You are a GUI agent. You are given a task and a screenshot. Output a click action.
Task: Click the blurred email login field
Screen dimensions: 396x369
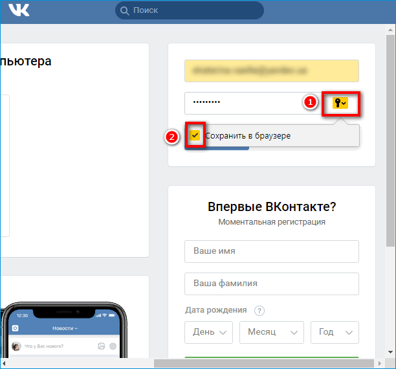[x=272, y=71]
